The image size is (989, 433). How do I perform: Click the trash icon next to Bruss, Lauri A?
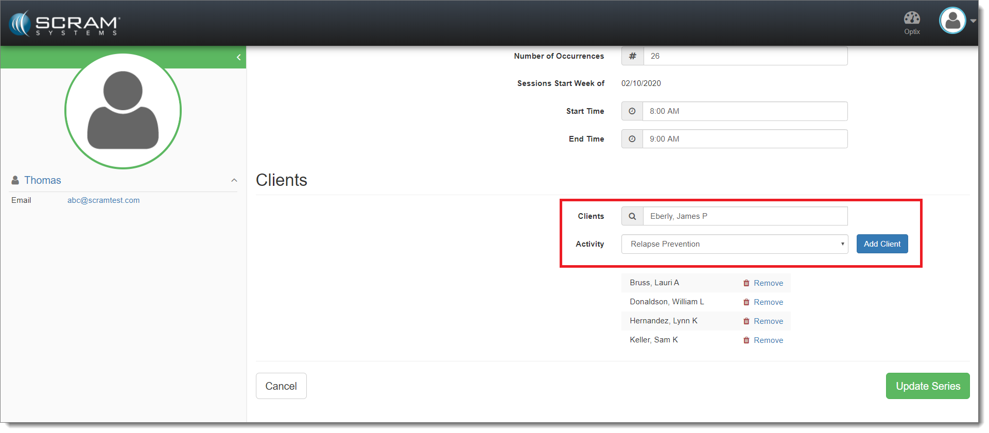click(746, 283)
